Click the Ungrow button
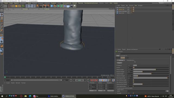This screenshot has width=174, height=98. (119, 63)
